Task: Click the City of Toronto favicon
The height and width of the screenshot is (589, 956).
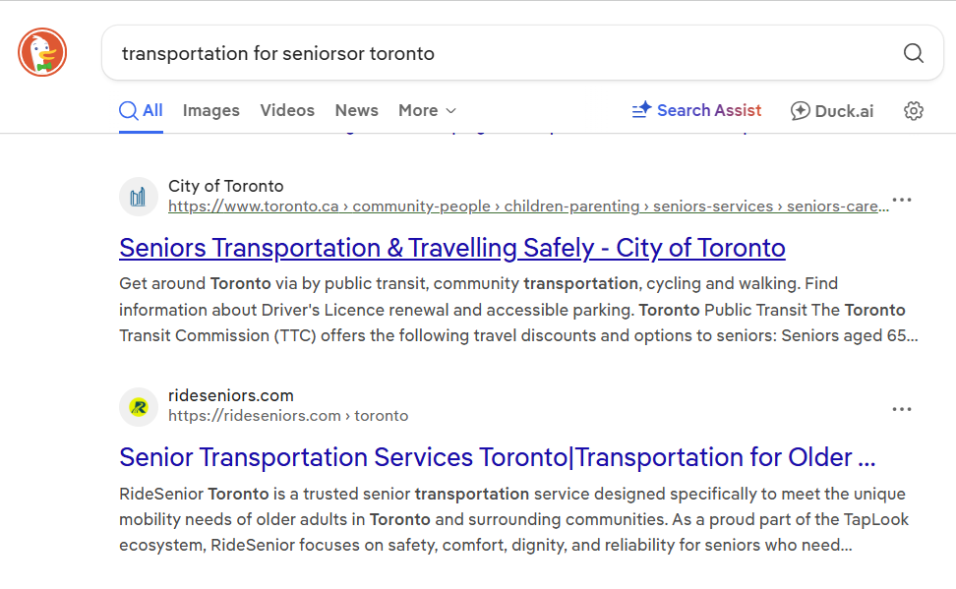Action: click(139, 197)
